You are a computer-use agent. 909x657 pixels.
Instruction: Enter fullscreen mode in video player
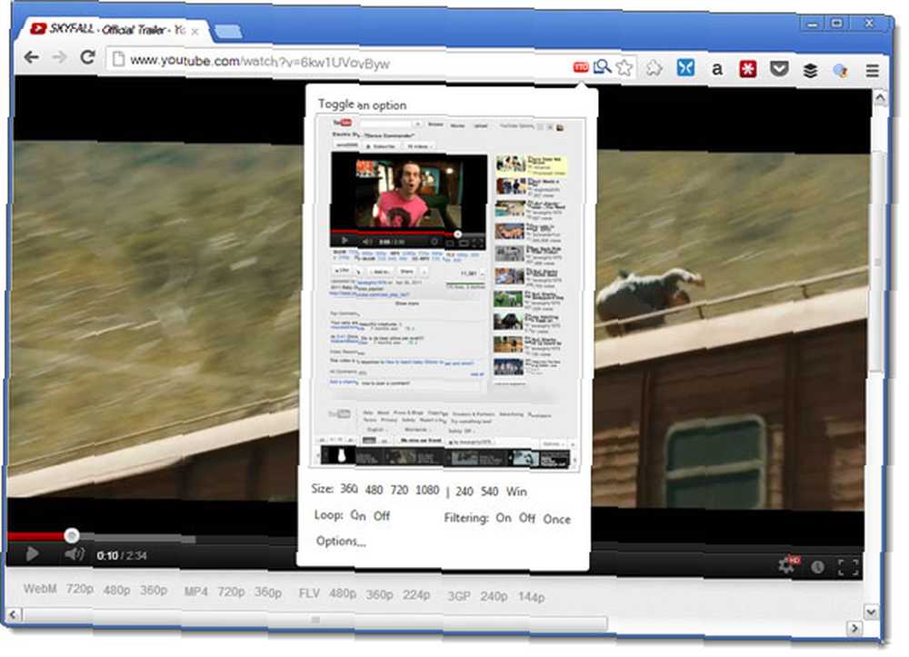click(848, 567)
